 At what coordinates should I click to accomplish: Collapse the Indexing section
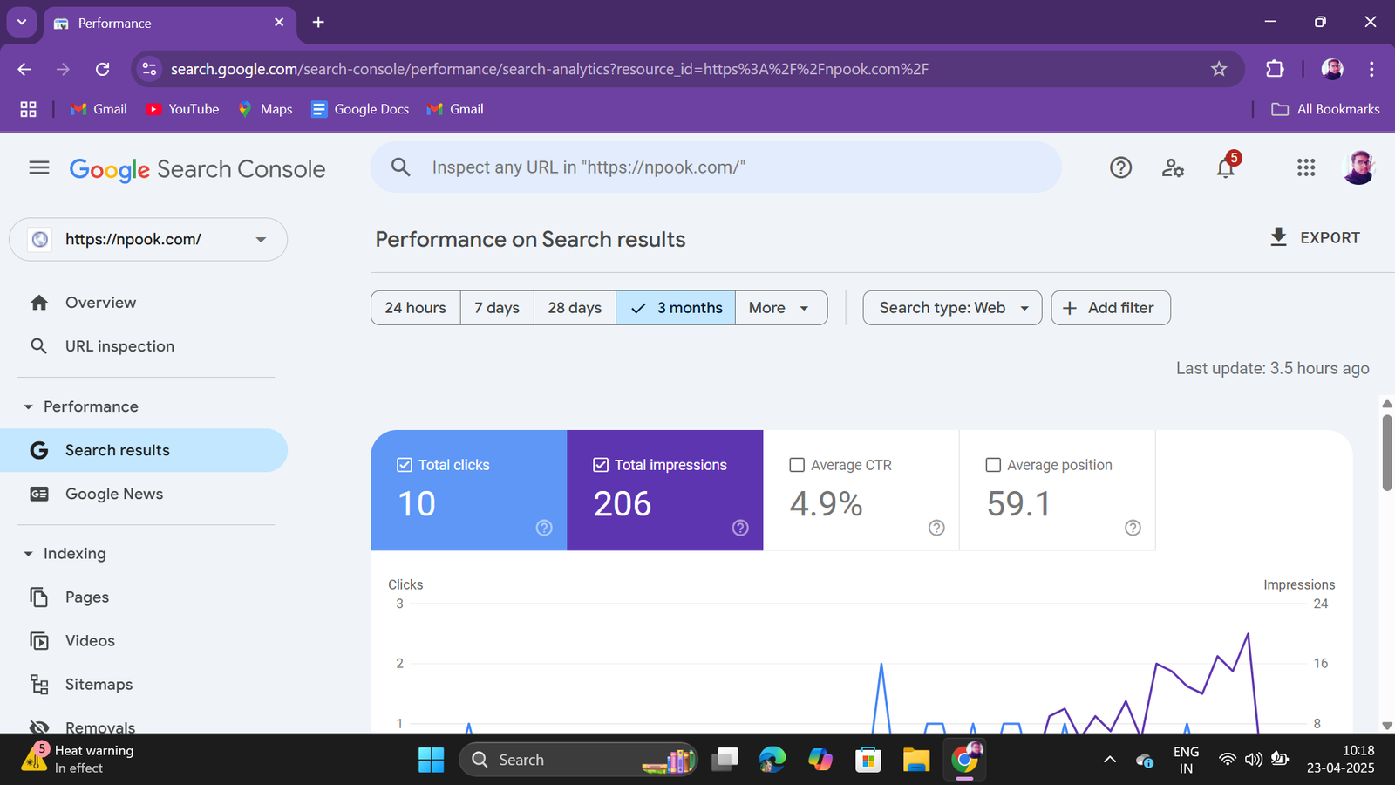[28, 554]
